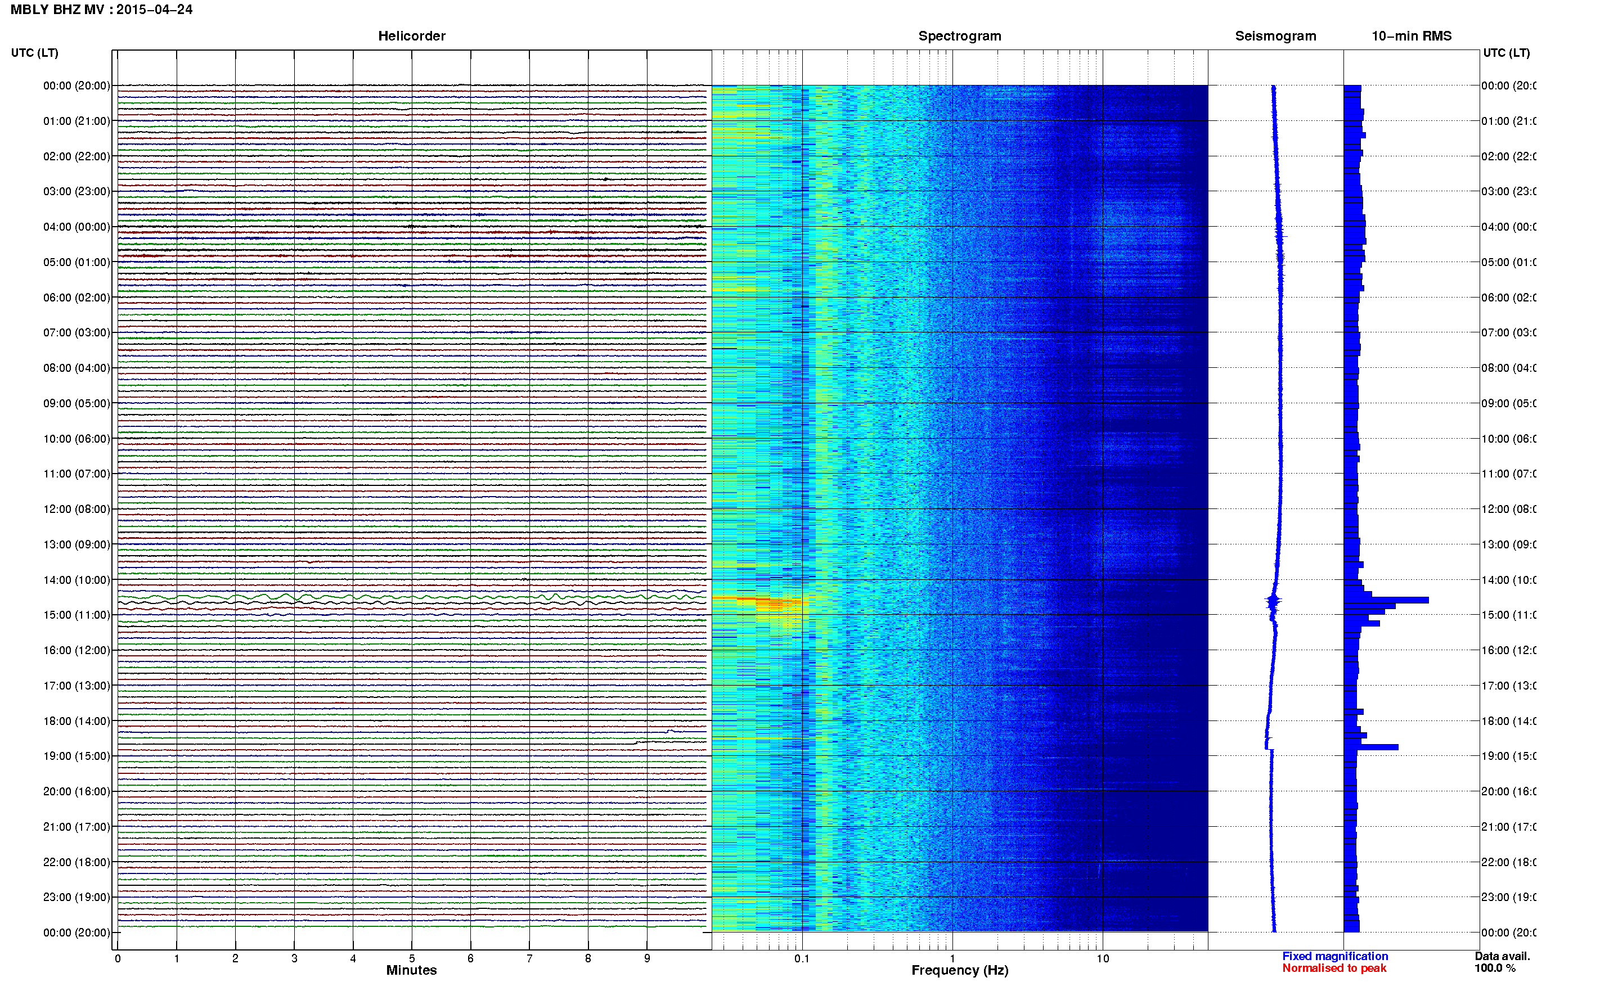Viewport: 1600px width, 1000px height.
Task: Click the '100.0 %' data availability value
Action: tap(1494, 969)
